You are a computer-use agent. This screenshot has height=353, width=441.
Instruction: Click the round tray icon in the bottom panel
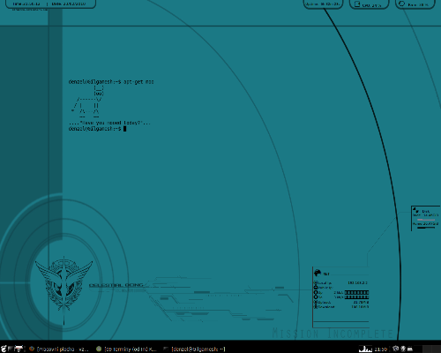(403, 349)
